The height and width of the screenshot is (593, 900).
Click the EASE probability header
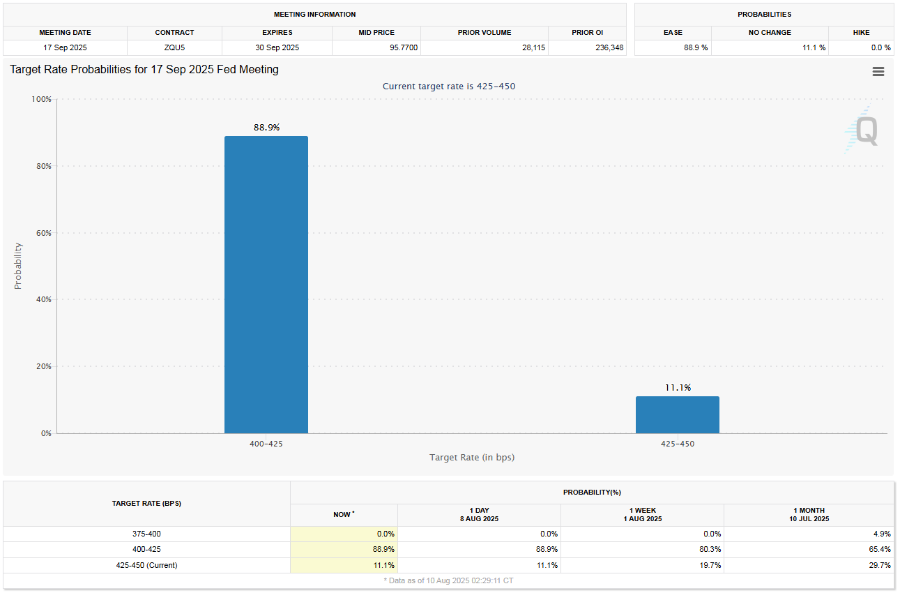click(673, 33)
